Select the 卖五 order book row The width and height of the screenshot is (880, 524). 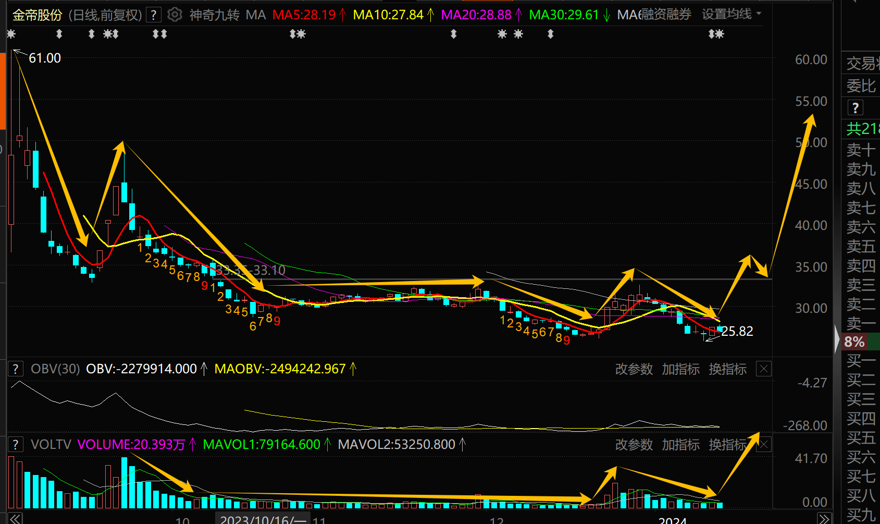click(x=861, y=246)
